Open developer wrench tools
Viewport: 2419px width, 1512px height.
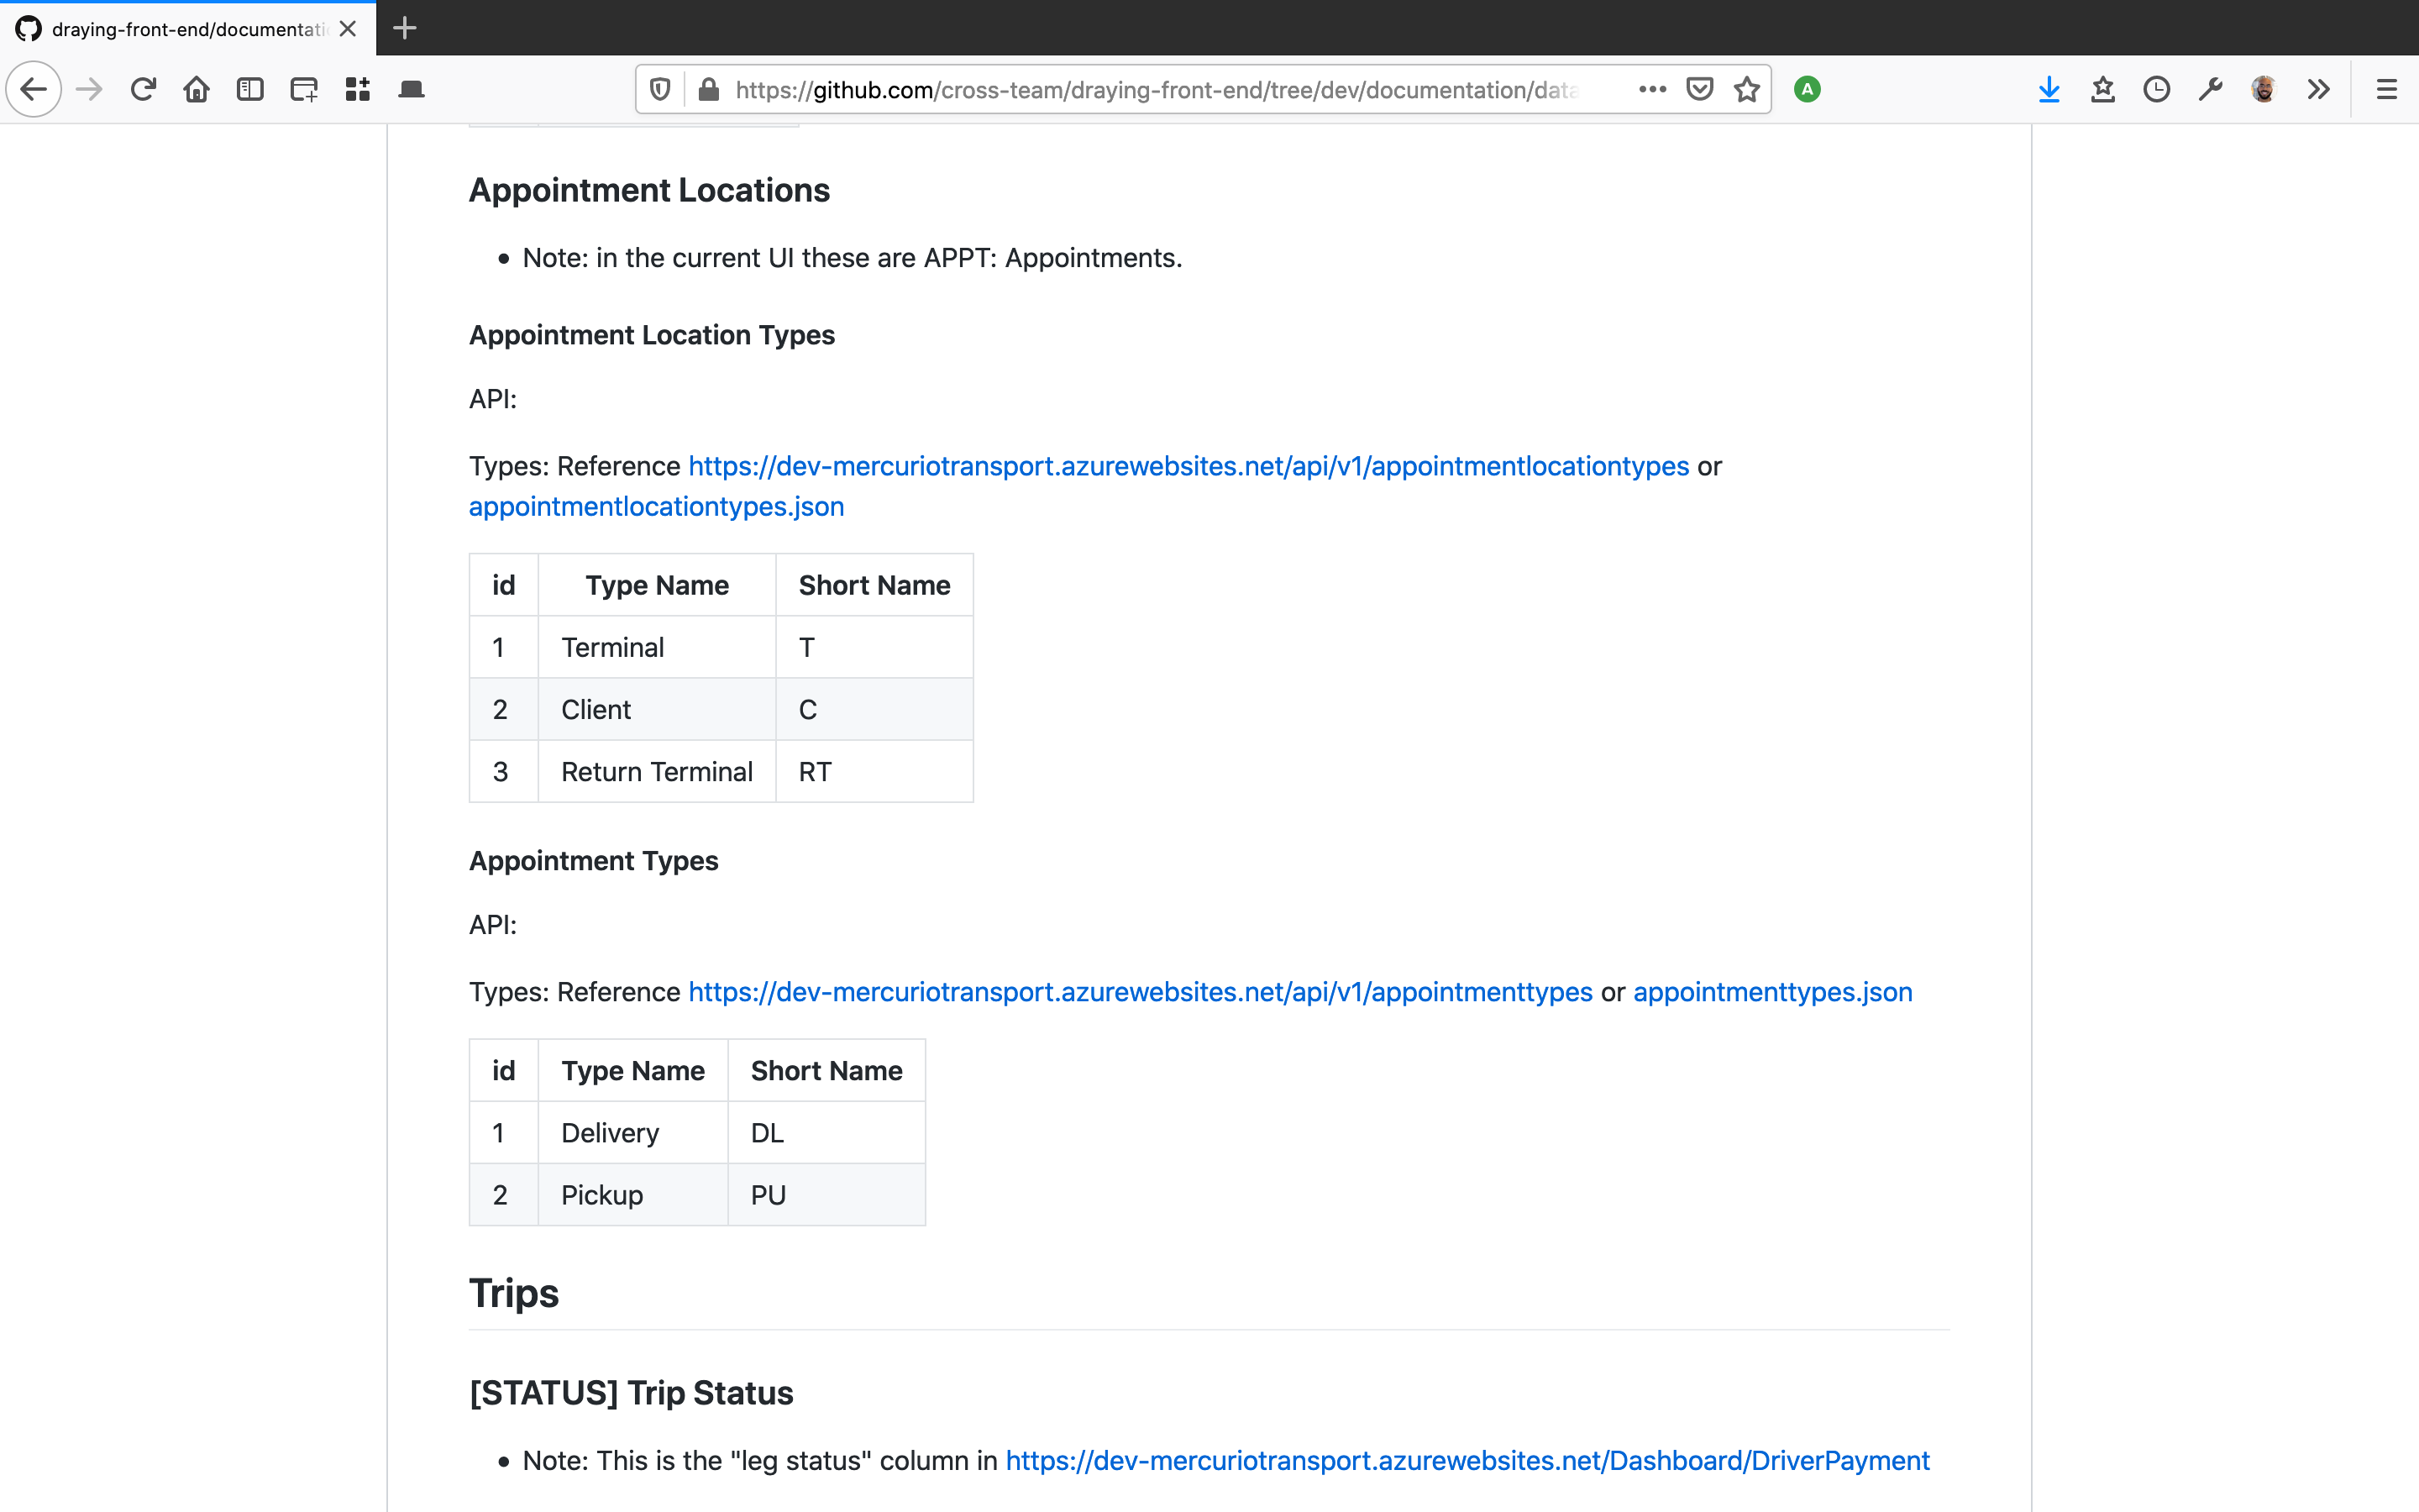(x=2210, y=90)
